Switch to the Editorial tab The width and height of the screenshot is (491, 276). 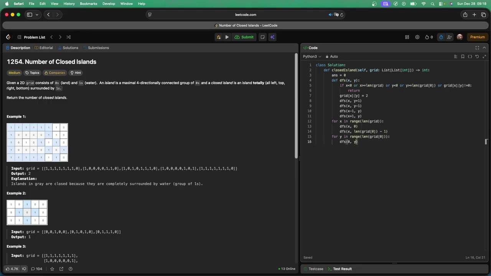[43, 48]
